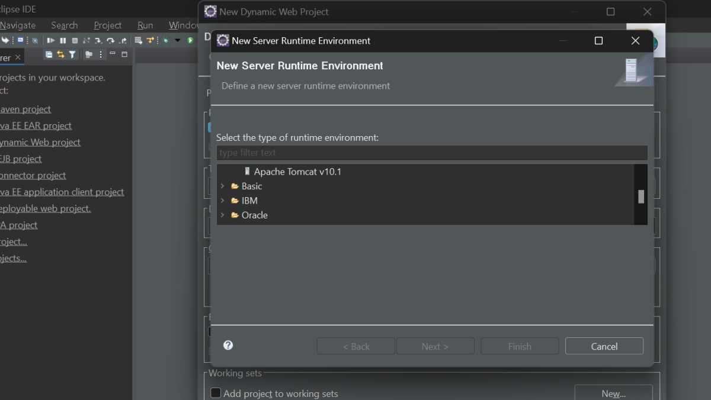The height and width of the screenshot is (400, 711).
Task: Click the blue console toolbar icon
Action: [x=20, y=40]
